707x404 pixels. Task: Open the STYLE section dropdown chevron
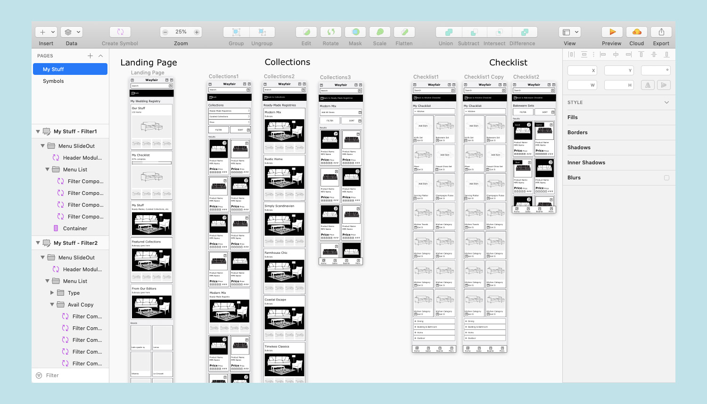pos(666,102)
